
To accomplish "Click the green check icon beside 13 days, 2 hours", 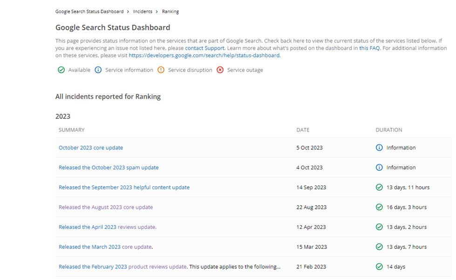I will [379, 227].
